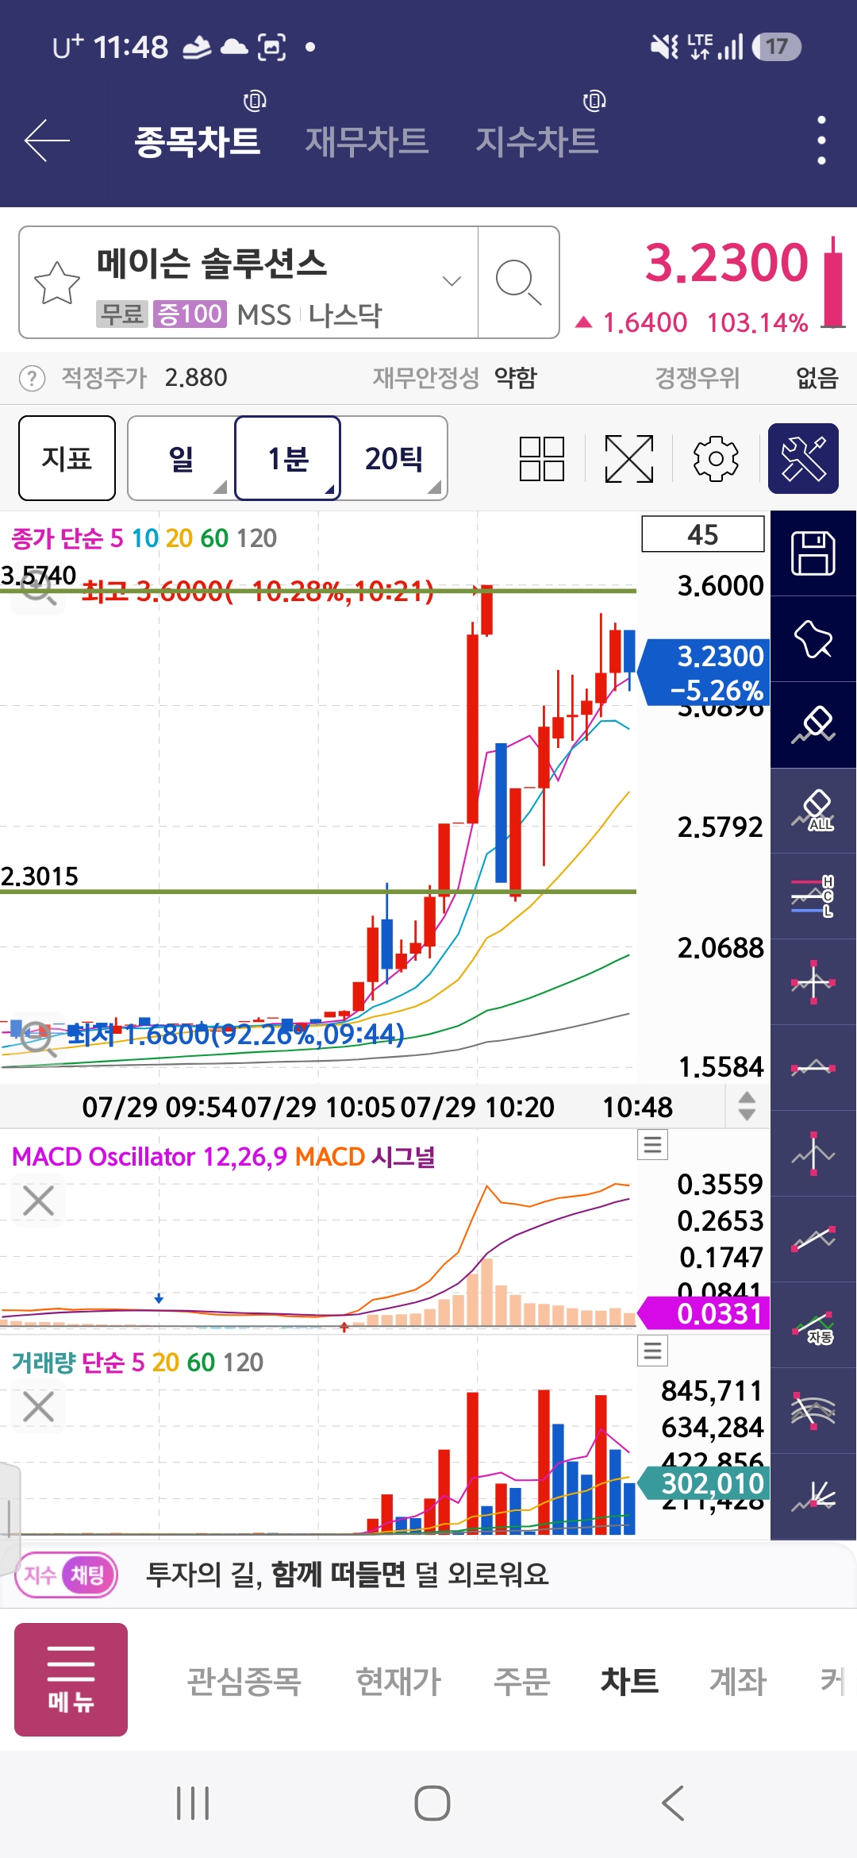Tap the 최저 1.6800 low price label

tap(236, 1034)
